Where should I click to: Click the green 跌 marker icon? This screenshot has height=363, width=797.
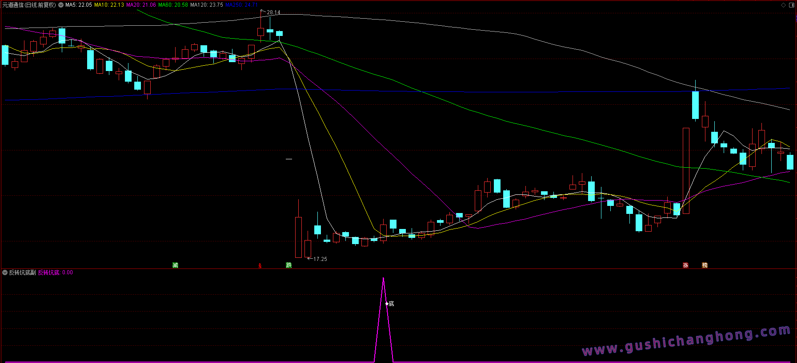click(289, 265)
